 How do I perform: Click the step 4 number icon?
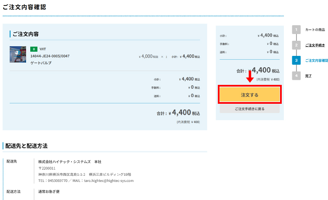[x=296, y=76]
